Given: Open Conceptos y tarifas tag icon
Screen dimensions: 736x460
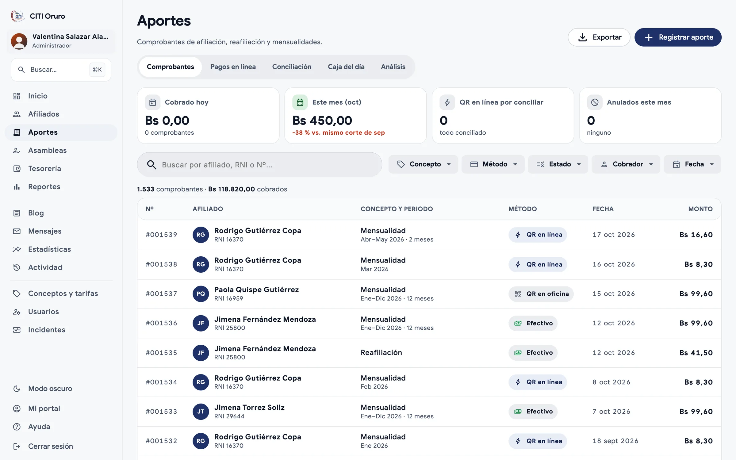Looking at the screenshot, I should point(17,293).
